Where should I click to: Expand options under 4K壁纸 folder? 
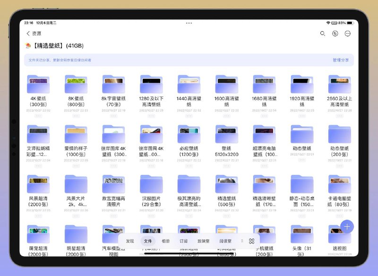tap(38, 116)
